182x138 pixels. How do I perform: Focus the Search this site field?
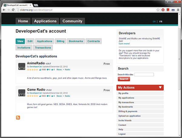[144, 74]
